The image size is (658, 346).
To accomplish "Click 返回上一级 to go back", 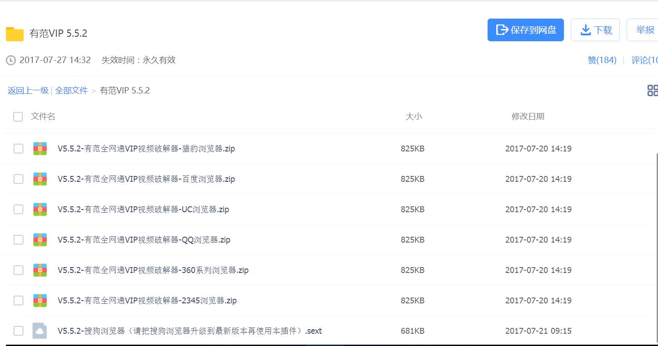I will point(28,90).
